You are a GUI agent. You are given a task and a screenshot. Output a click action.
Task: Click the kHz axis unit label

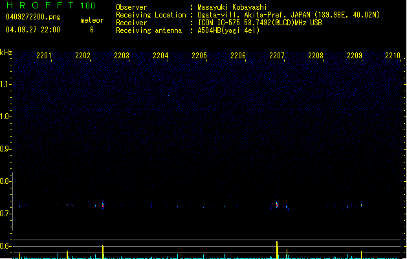(6, 52)
